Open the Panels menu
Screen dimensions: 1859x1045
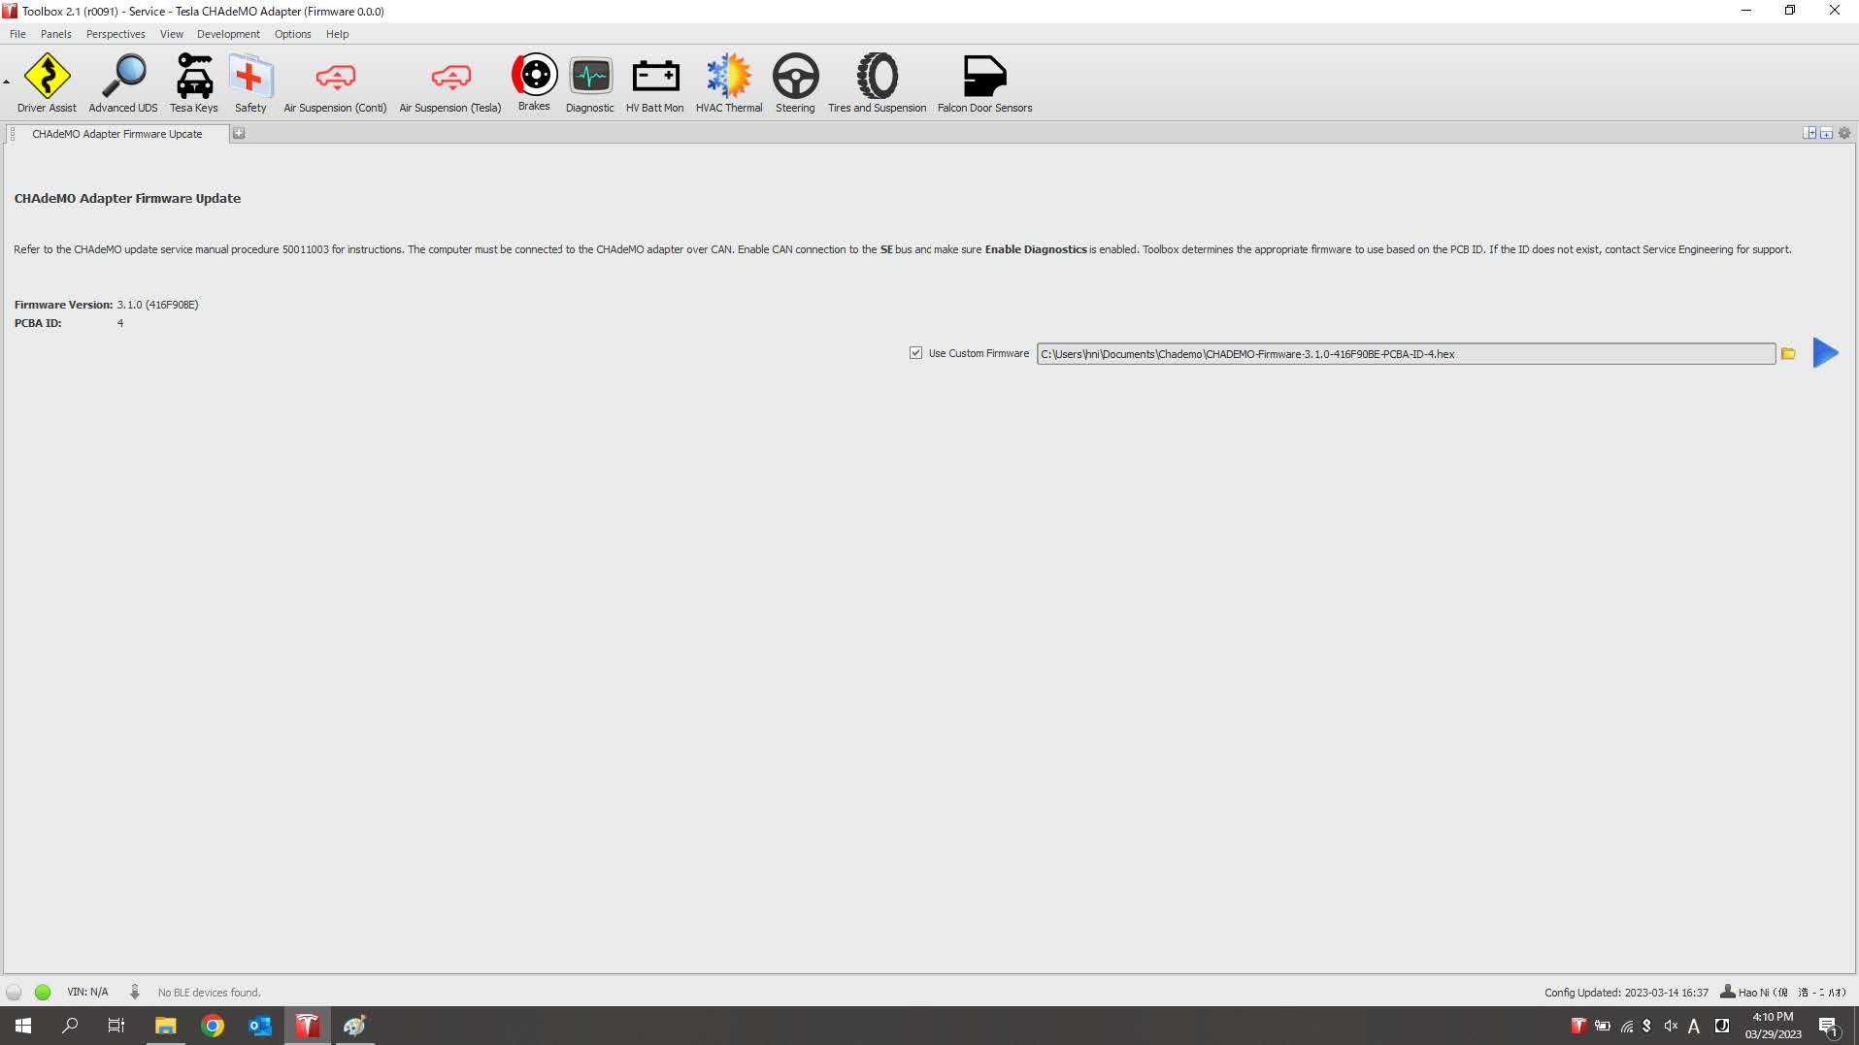[x=55, y=34]
